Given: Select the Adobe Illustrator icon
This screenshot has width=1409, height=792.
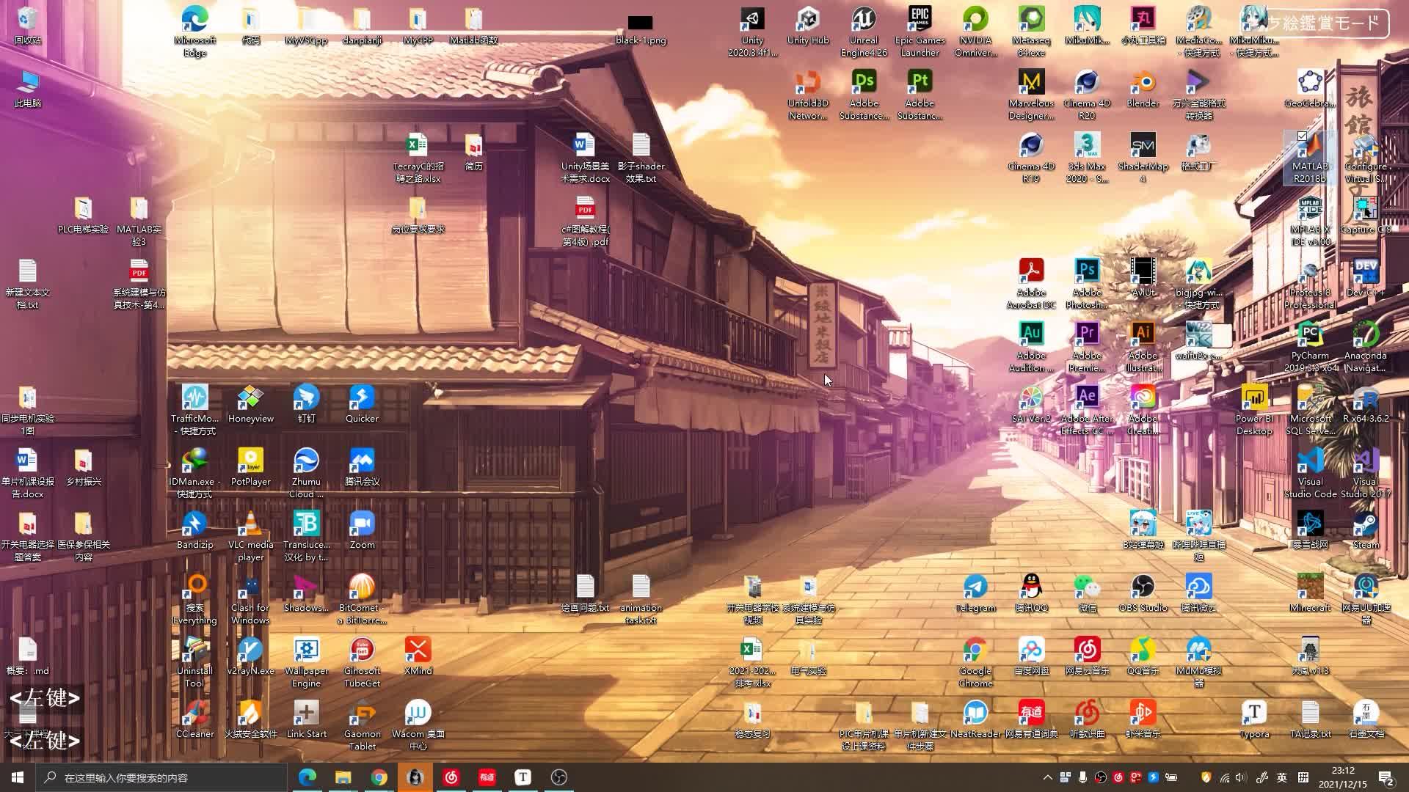Looking at the screenshot, I should [x=1143, y=348].
